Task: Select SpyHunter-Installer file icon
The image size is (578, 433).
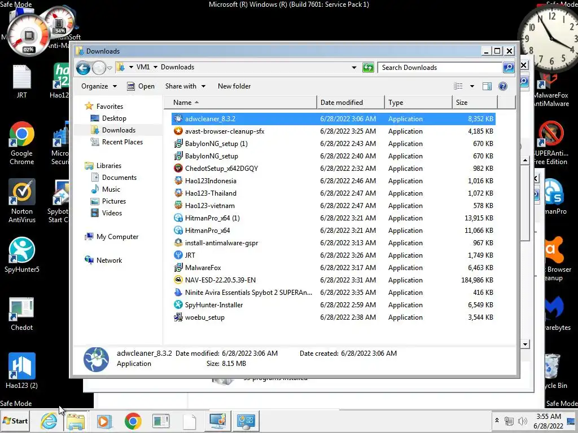Action: click(x=178, y=305)
